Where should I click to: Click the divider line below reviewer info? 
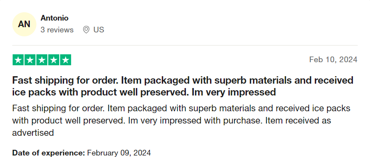click(x=185, y=45)
